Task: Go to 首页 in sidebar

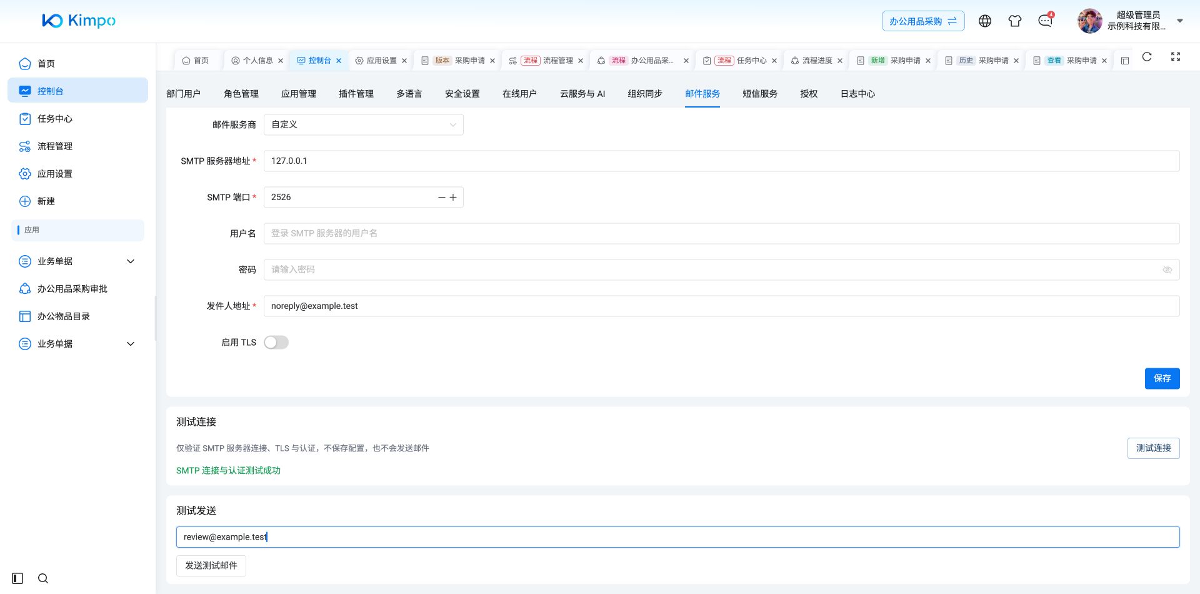Action: tap(77, 63)
